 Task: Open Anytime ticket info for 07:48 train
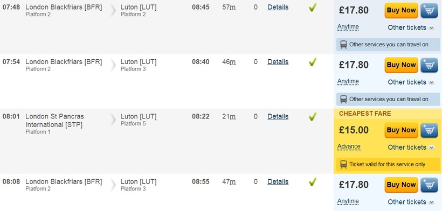coord(348,27)
